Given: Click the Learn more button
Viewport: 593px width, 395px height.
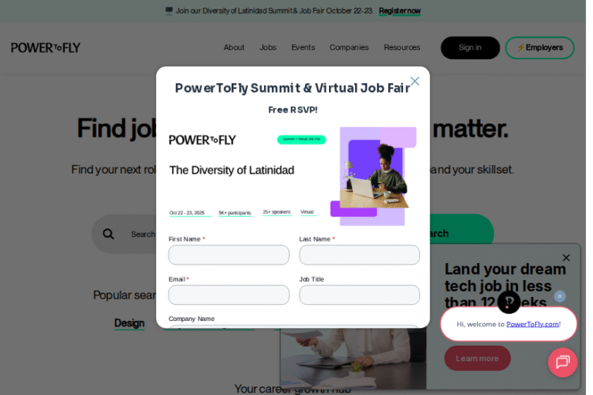Looking at the screenshot, I should coord(477,358).
